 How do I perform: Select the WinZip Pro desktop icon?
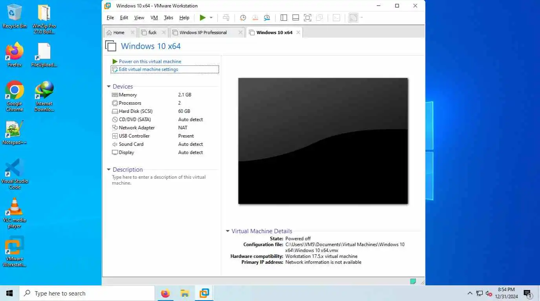[44, 19]
